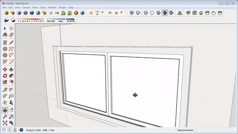Open the Shadow settings dialog
238x134 pixels.
click(6, 20)
